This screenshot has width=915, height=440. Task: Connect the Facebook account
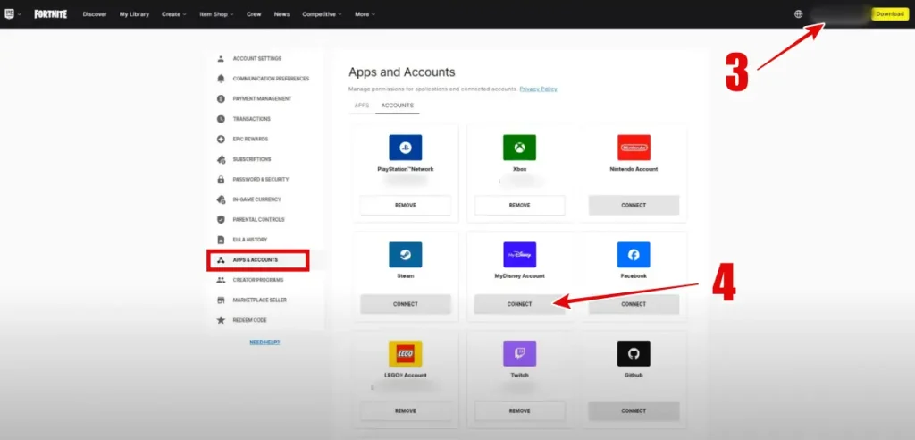pyautogui.click(x=634, y=304)
